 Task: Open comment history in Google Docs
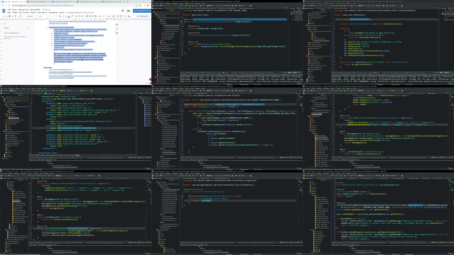pyautogui.click(x=123, y=11)
